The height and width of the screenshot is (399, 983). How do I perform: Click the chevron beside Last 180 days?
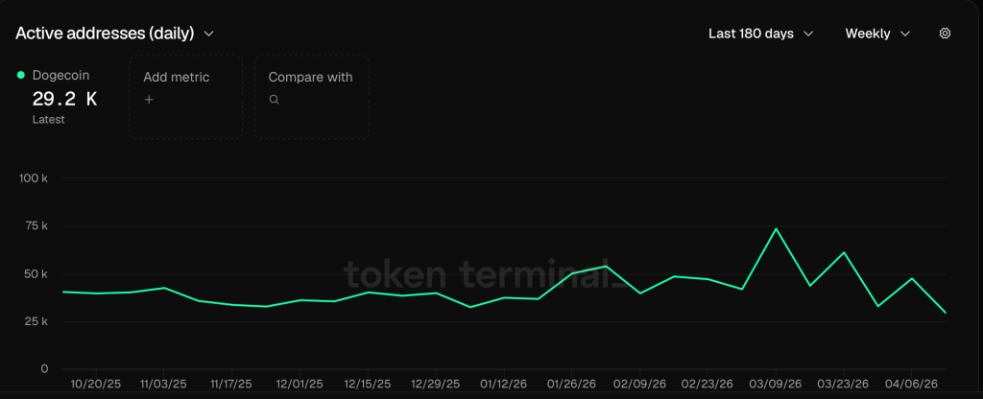click(808, 34)
